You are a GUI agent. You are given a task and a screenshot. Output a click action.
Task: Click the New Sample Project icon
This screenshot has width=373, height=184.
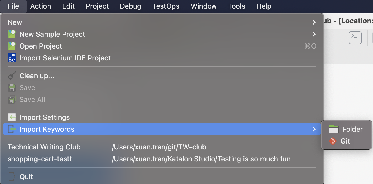[12, 34]
